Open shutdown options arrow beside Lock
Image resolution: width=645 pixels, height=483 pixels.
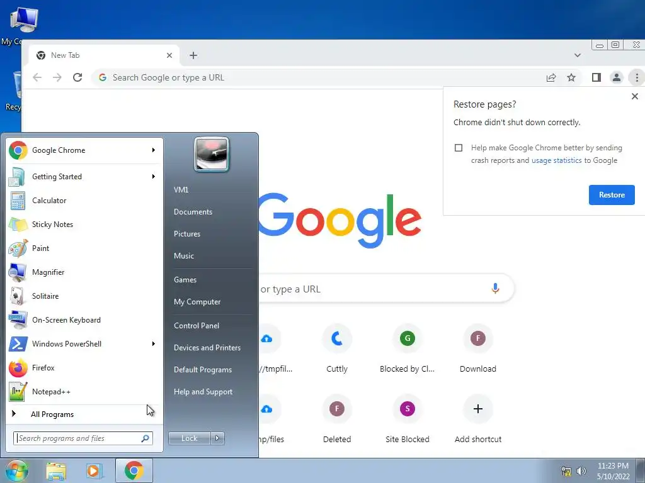tap(217, 438)
